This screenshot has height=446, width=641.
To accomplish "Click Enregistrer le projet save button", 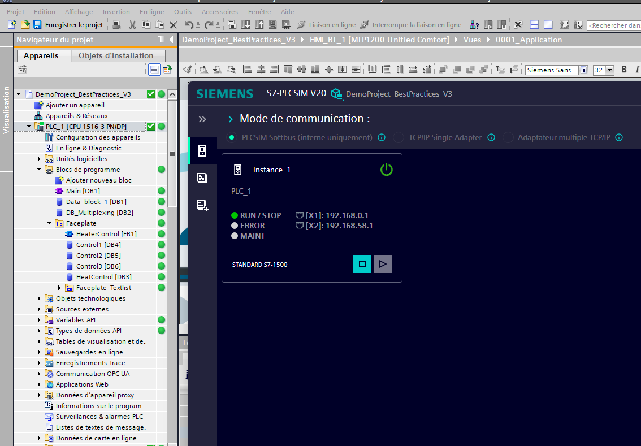I will point(68,25).
